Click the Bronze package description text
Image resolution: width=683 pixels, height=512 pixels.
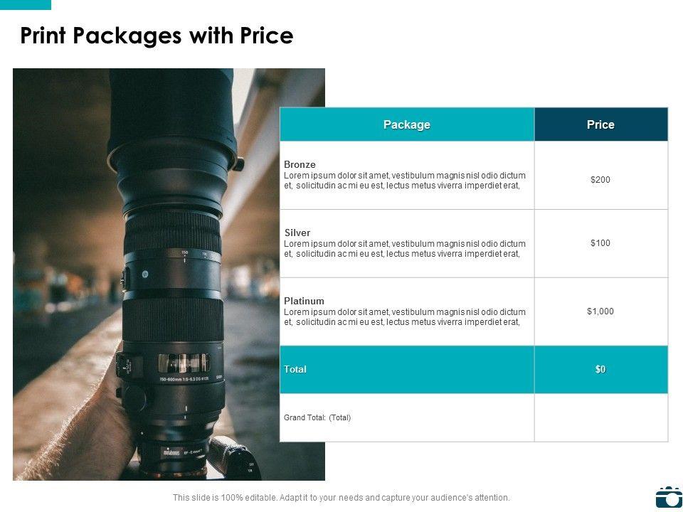(404, 181)
